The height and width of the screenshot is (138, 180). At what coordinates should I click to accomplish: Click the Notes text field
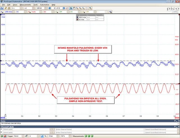[x=89, y=124]
